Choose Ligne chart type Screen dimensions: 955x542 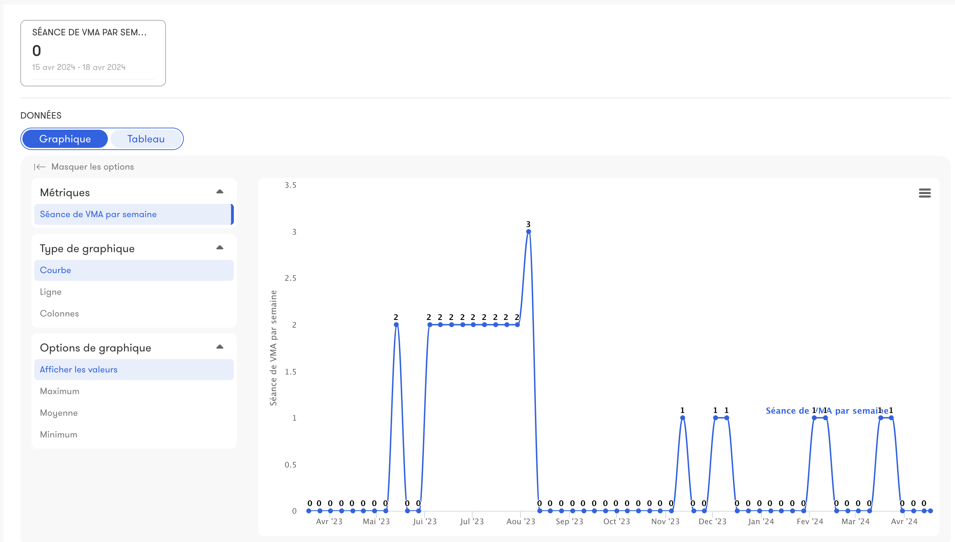pos(51,292)
